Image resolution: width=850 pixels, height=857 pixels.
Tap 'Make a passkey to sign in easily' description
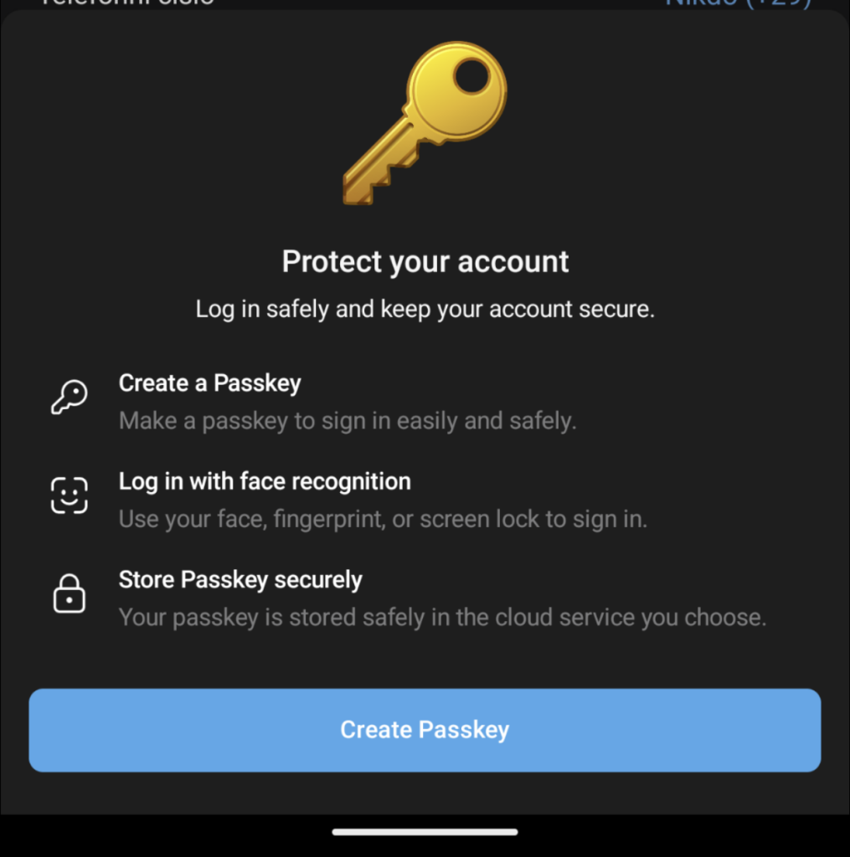tap(348, 422)
